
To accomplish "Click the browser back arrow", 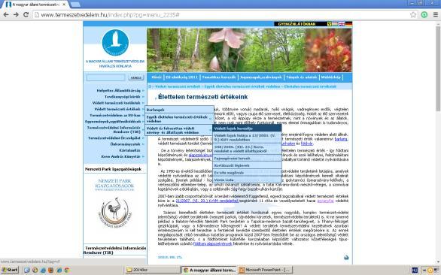I will (6, 14).
